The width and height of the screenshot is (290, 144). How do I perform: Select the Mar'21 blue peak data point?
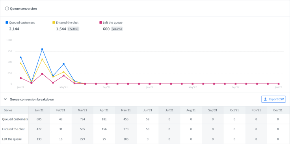(42, 49)
